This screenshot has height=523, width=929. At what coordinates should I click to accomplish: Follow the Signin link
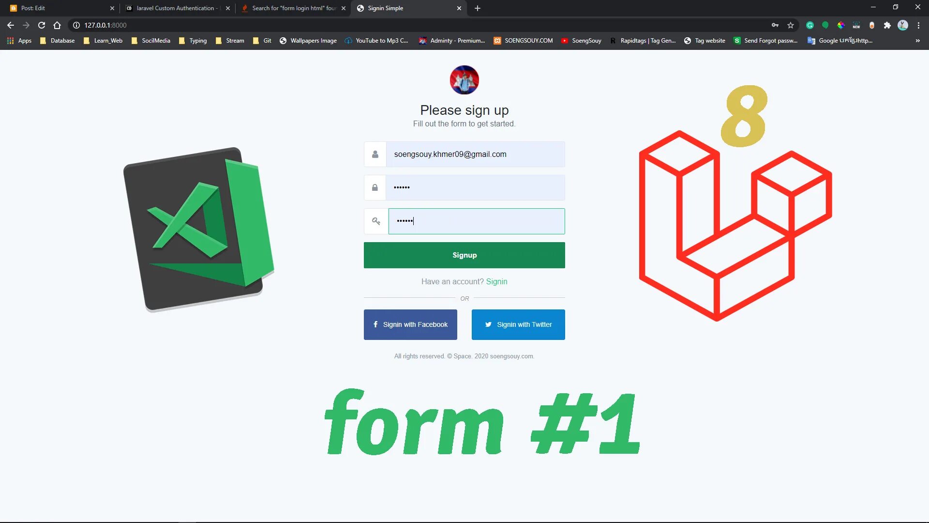coord(496,281)
